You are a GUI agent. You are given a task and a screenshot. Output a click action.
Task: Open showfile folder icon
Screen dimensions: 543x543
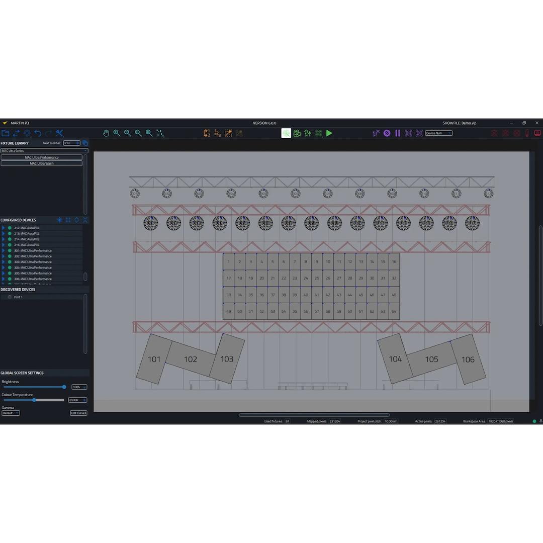pyautogui.click(x=6, y=133)
